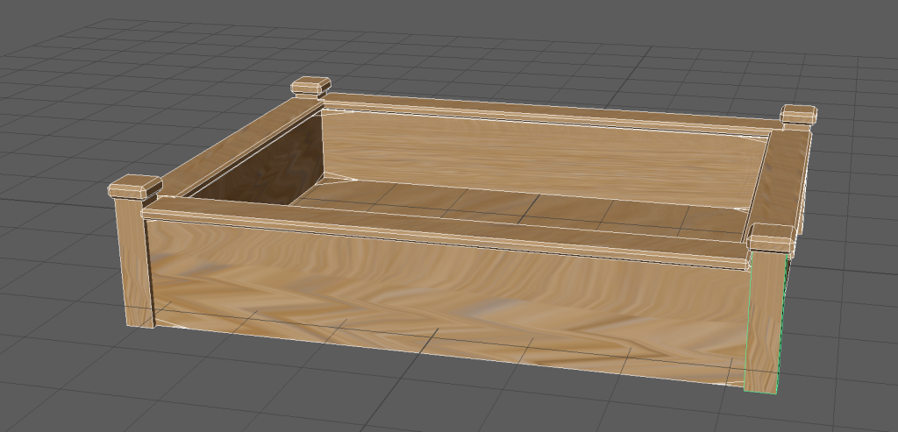
Task: Select the cap on the far left corner post
Action: coord(311,86)
